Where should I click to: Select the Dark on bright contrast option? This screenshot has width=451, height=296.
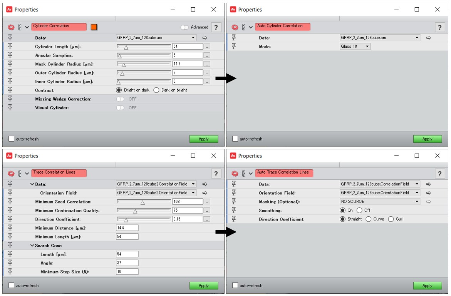click(156, 90)
